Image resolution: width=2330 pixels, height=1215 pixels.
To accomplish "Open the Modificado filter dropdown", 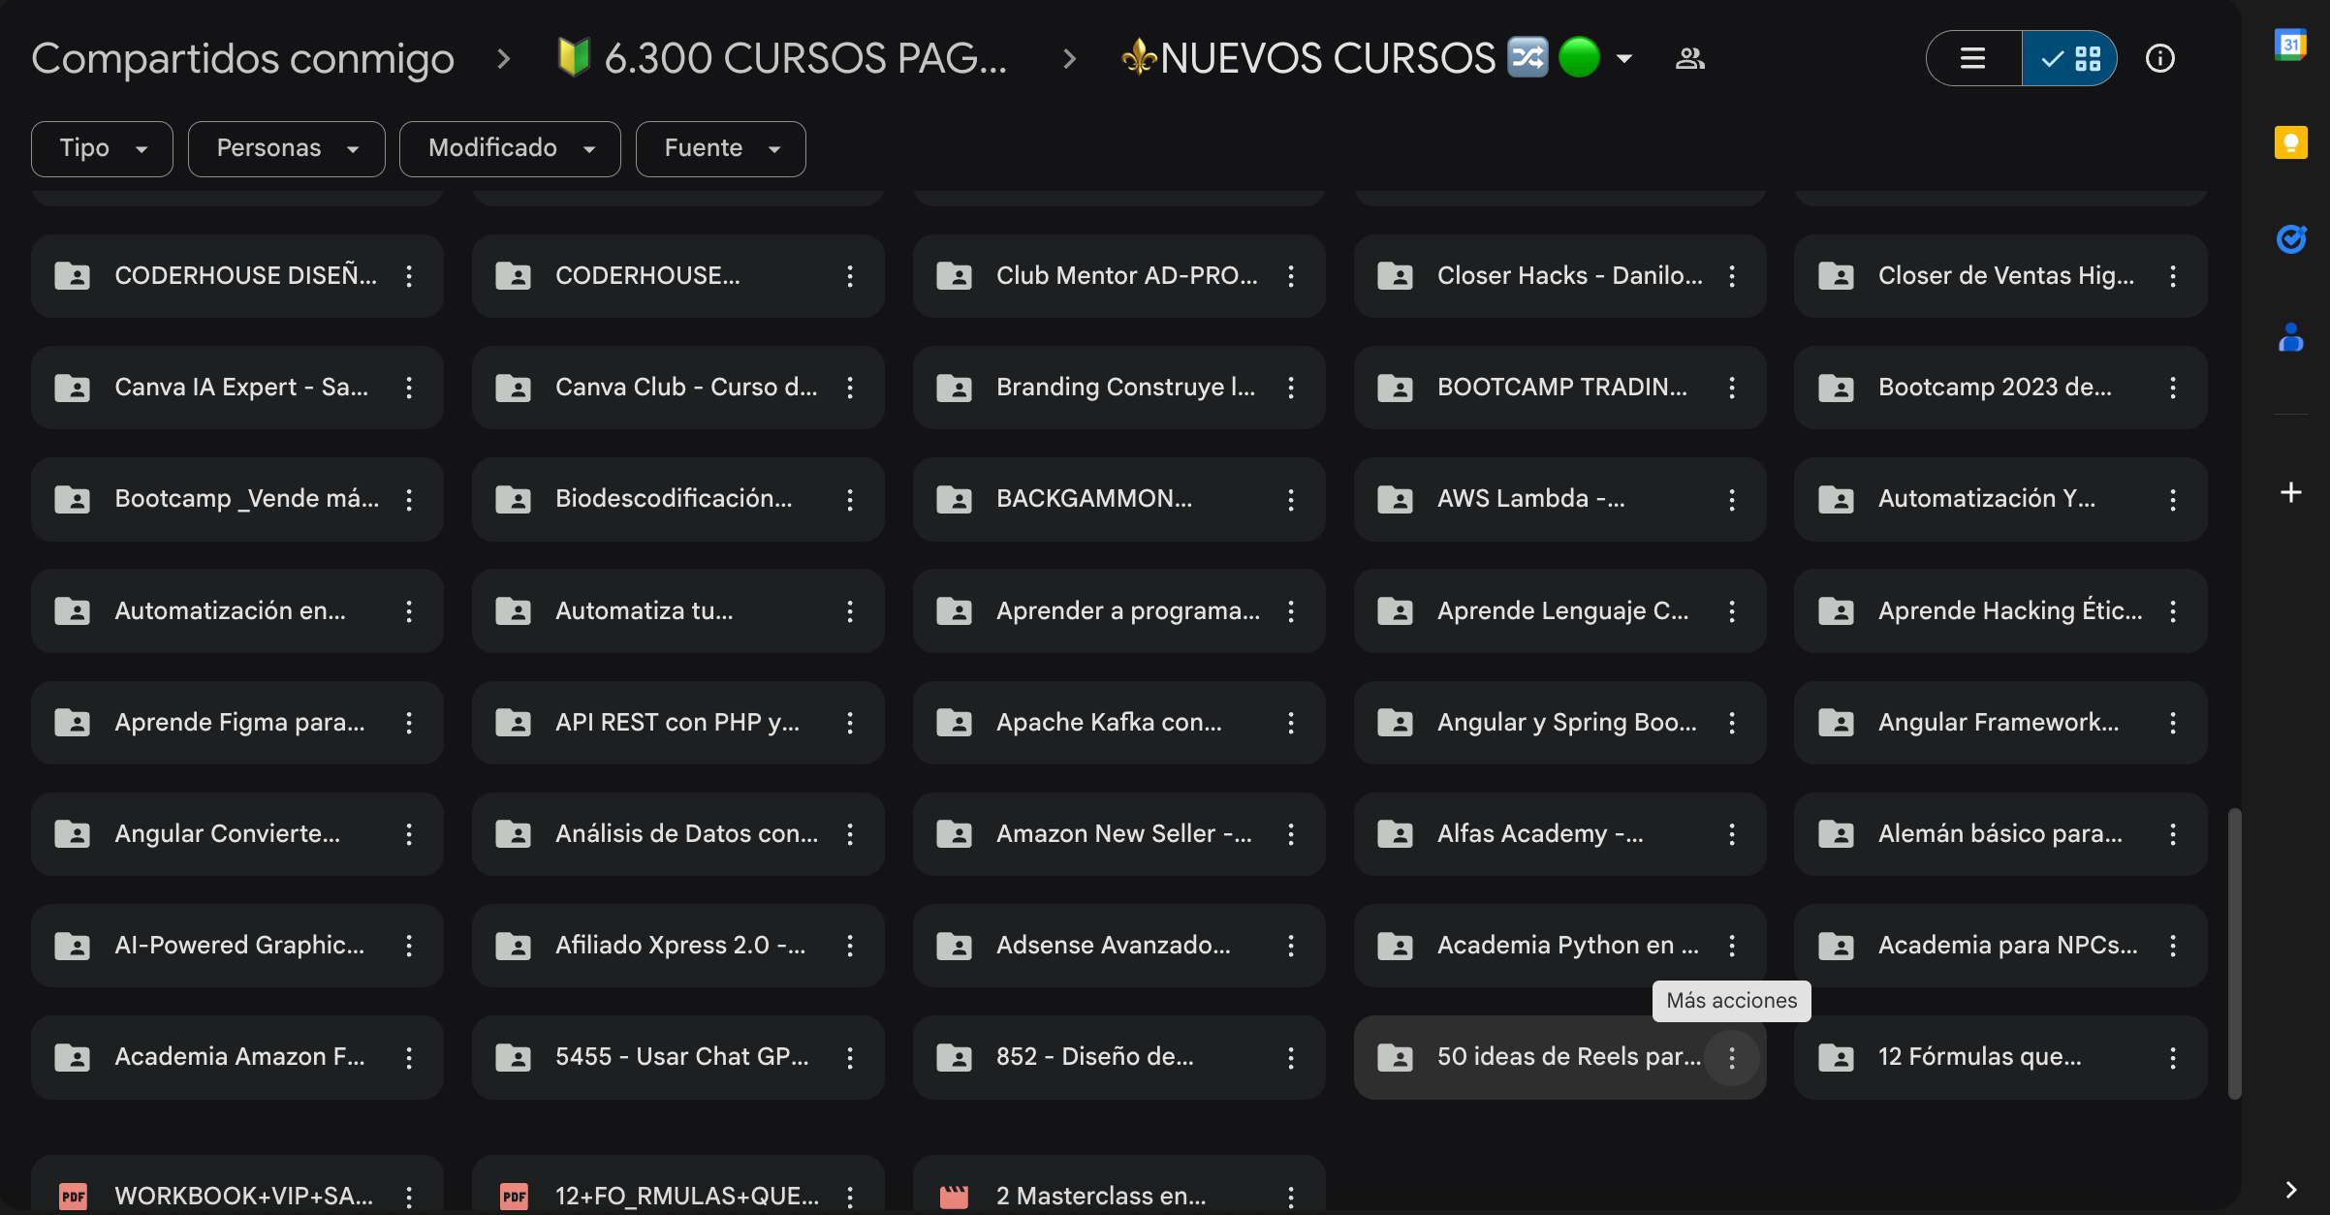I will [510, 148].
